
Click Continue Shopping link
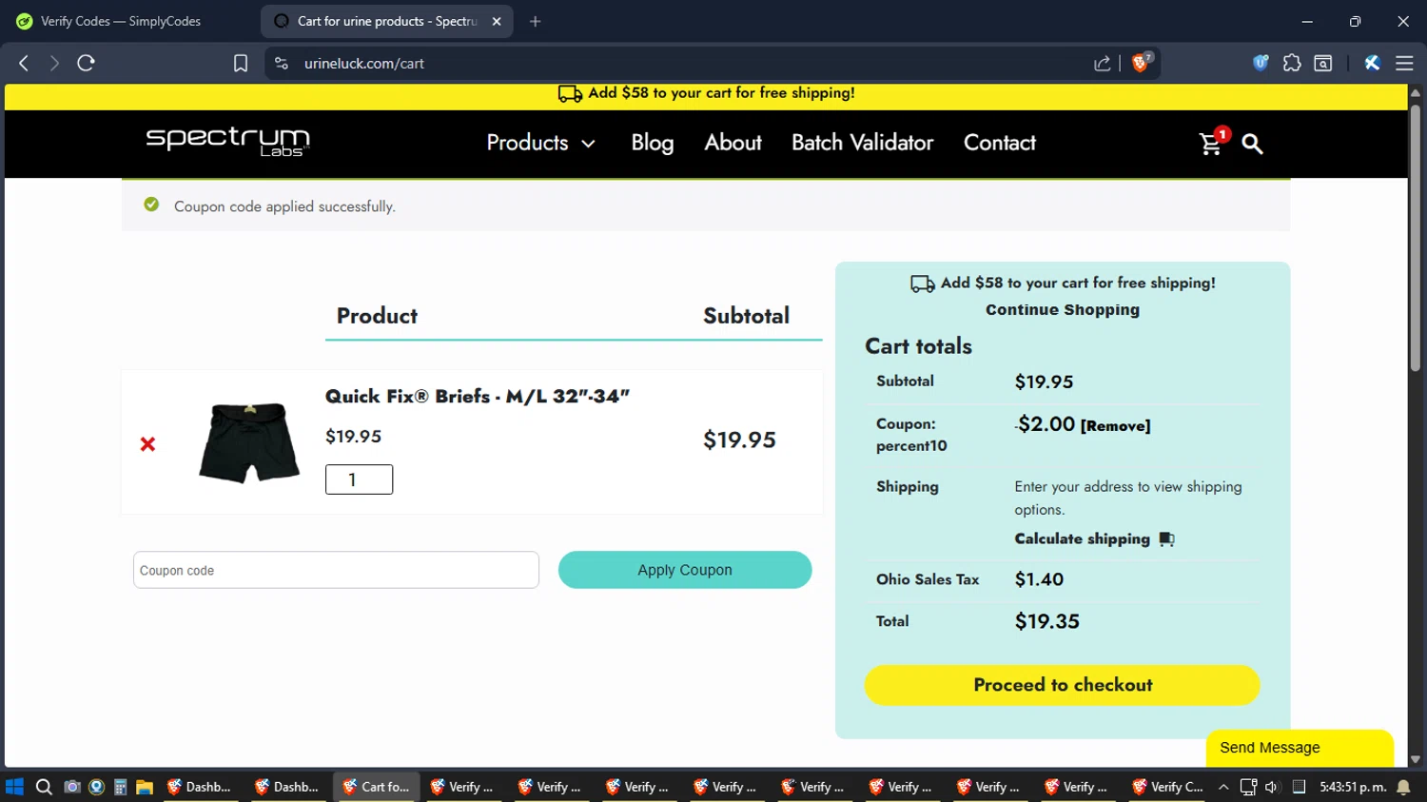tap(1063, 310)
